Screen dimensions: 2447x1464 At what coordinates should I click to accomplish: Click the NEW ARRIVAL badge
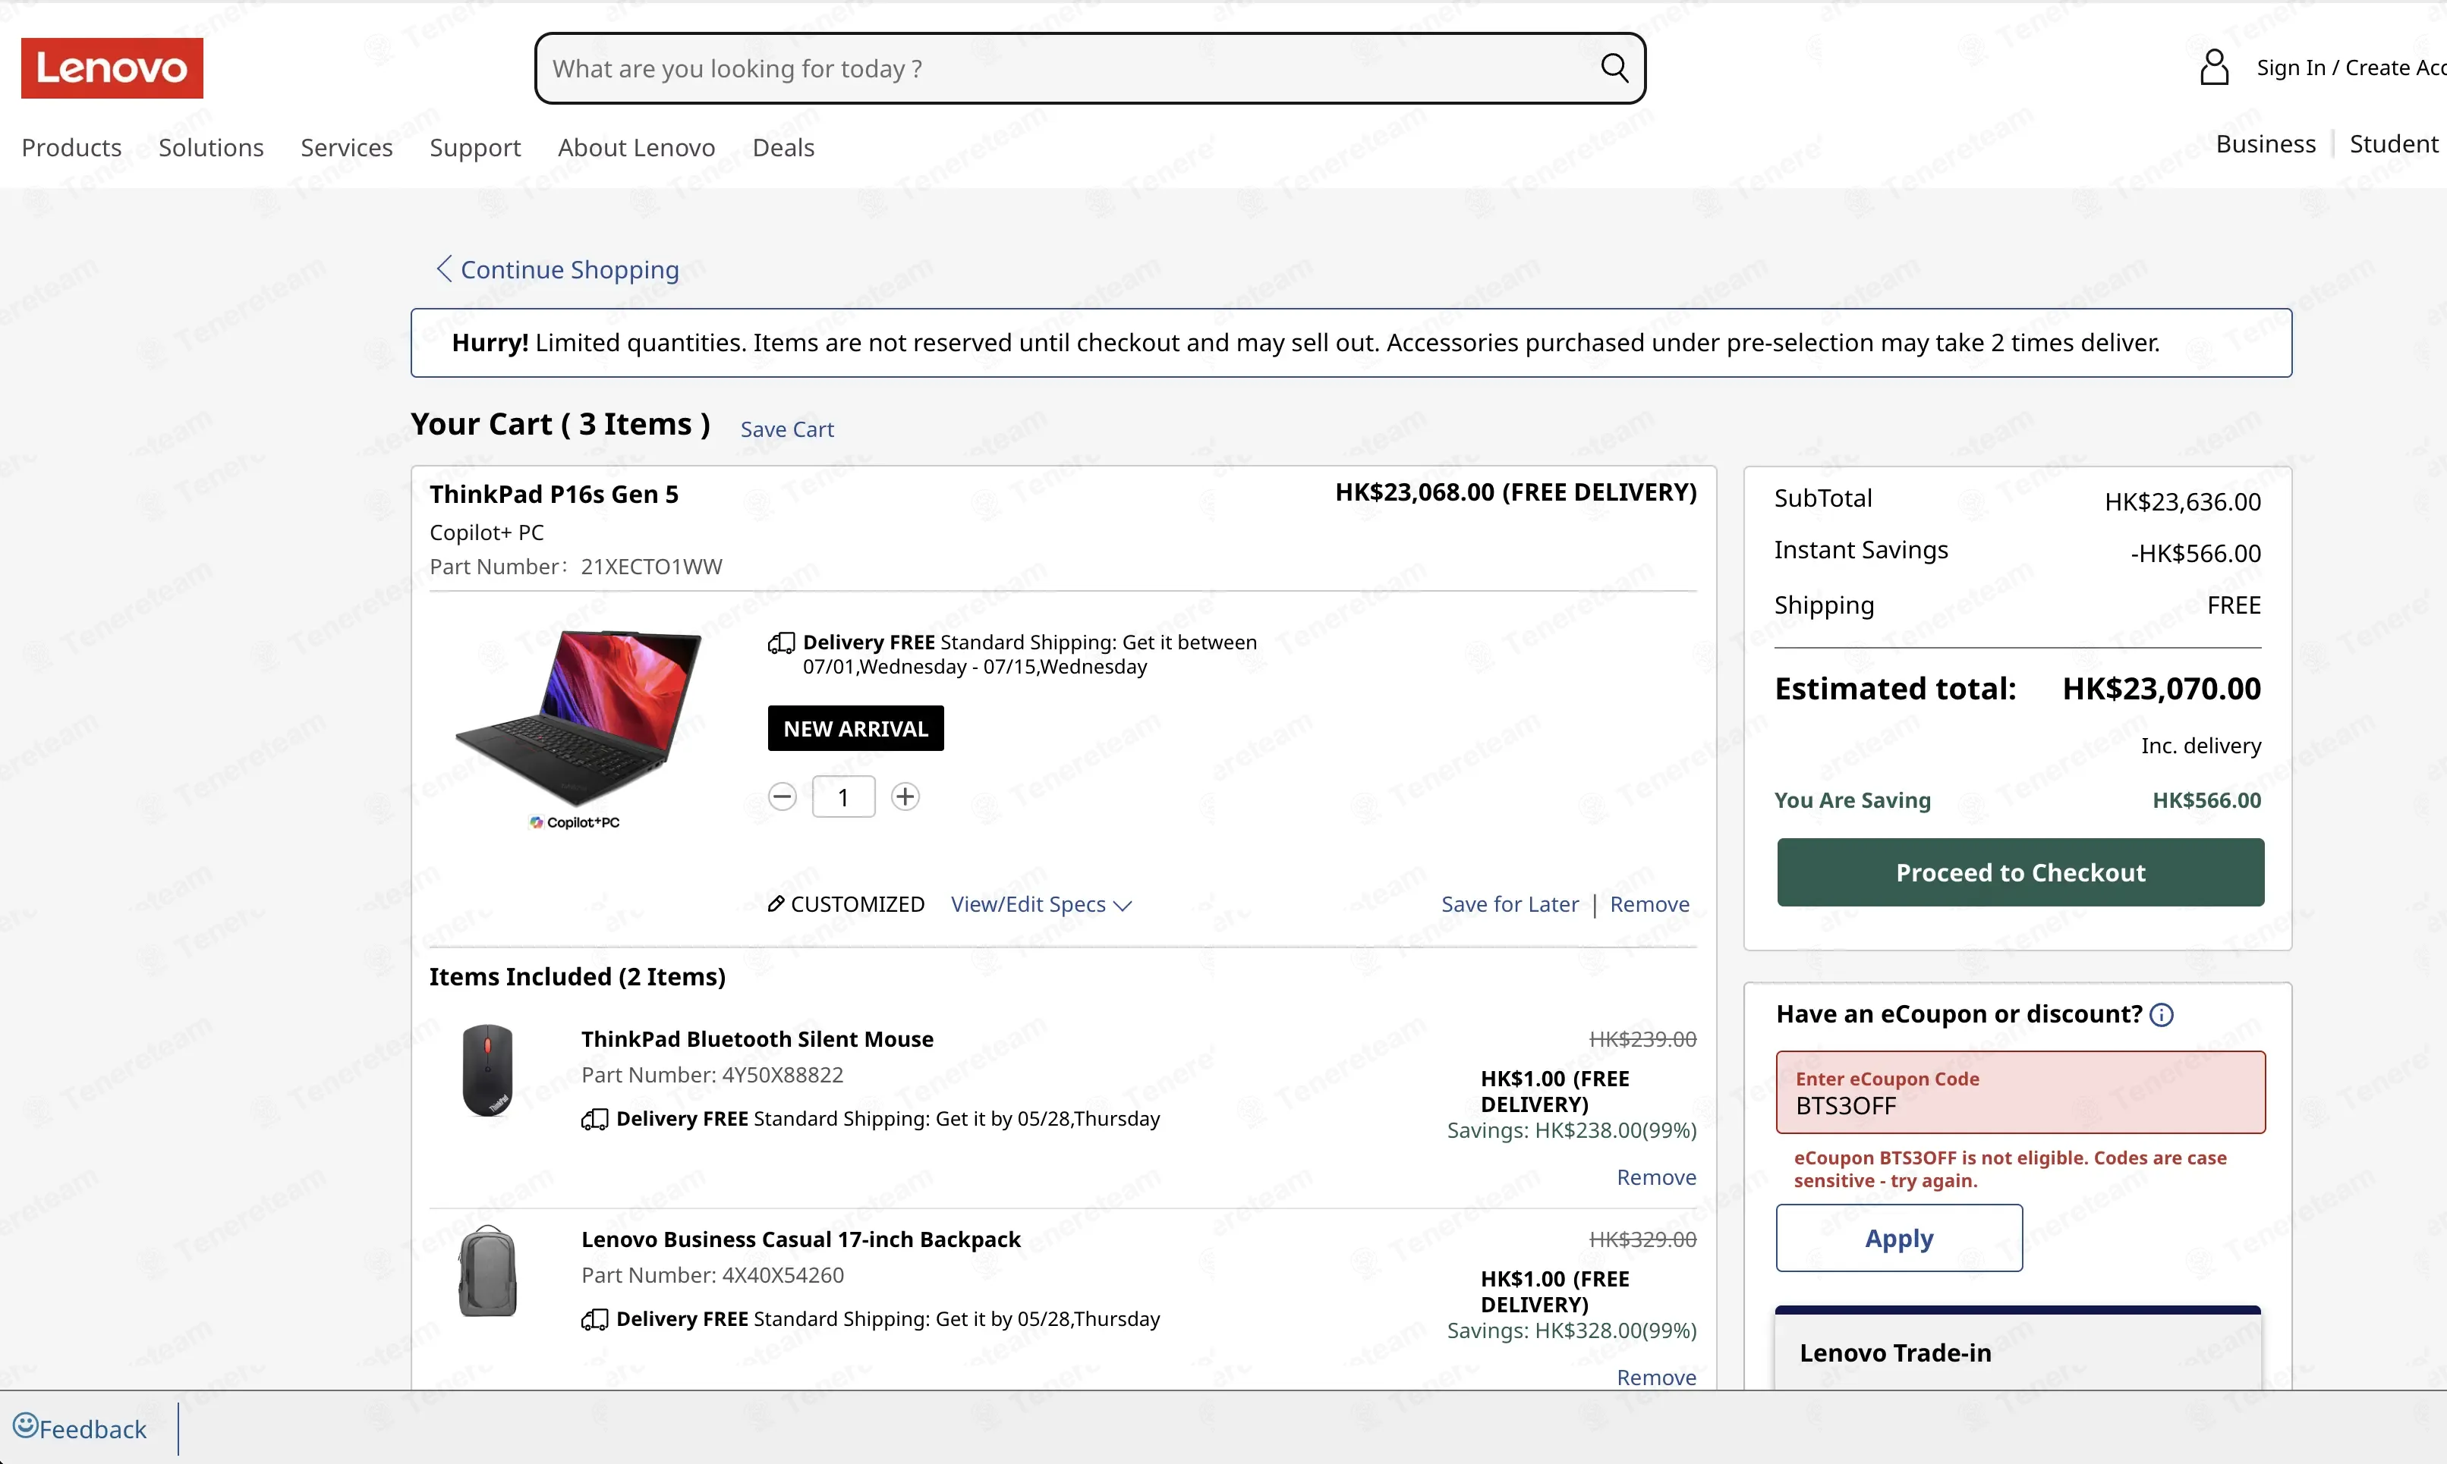[x=856, y=728]
